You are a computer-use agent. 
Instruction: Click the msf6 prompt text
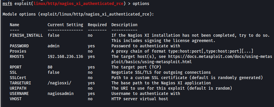point(7,4)
